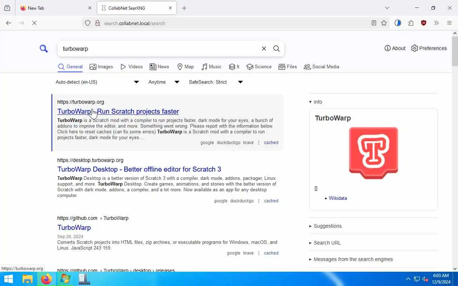Open Windows Start menu
458x286 pixels.
pos(8,279)
